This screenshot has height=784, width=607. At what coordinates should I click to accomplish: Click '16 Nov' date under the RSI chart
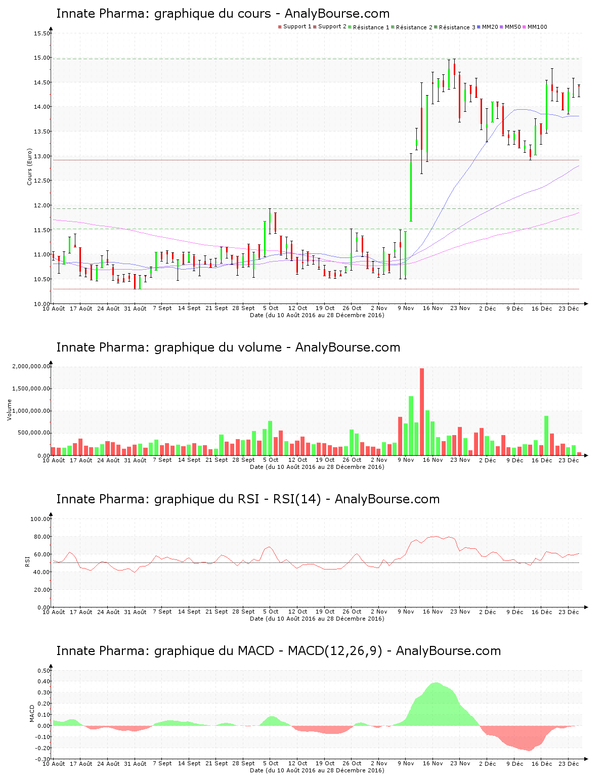coord(433,612)
